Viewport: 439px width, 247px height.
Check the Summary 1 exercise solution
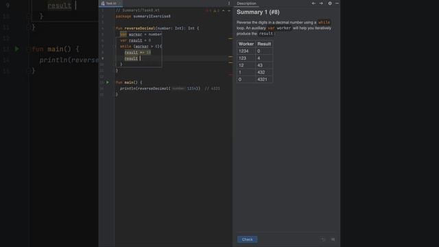tap(247, 239)
